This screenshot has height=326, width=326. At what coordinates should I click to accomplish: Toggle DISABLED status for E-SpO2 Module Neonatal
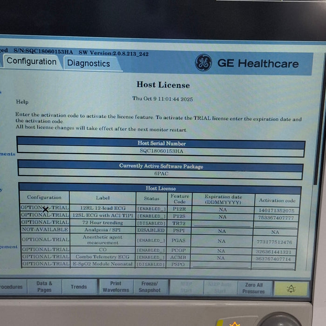150,265
